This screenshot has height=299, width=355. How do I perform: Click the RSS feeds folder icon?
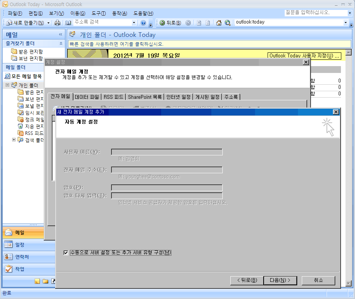click(x=21, y=133)
